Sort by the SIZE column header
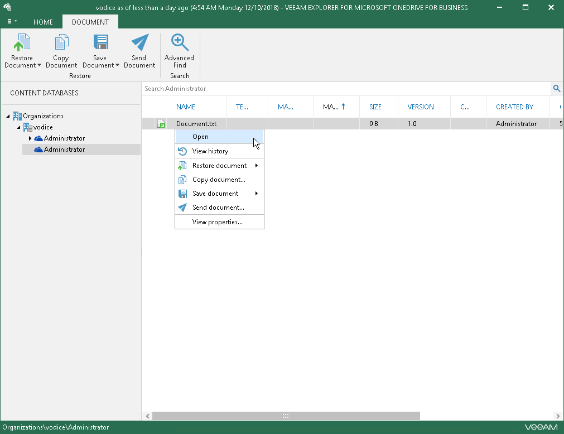Viewport: 564px width, 434px height. click(x=375, y=107)
